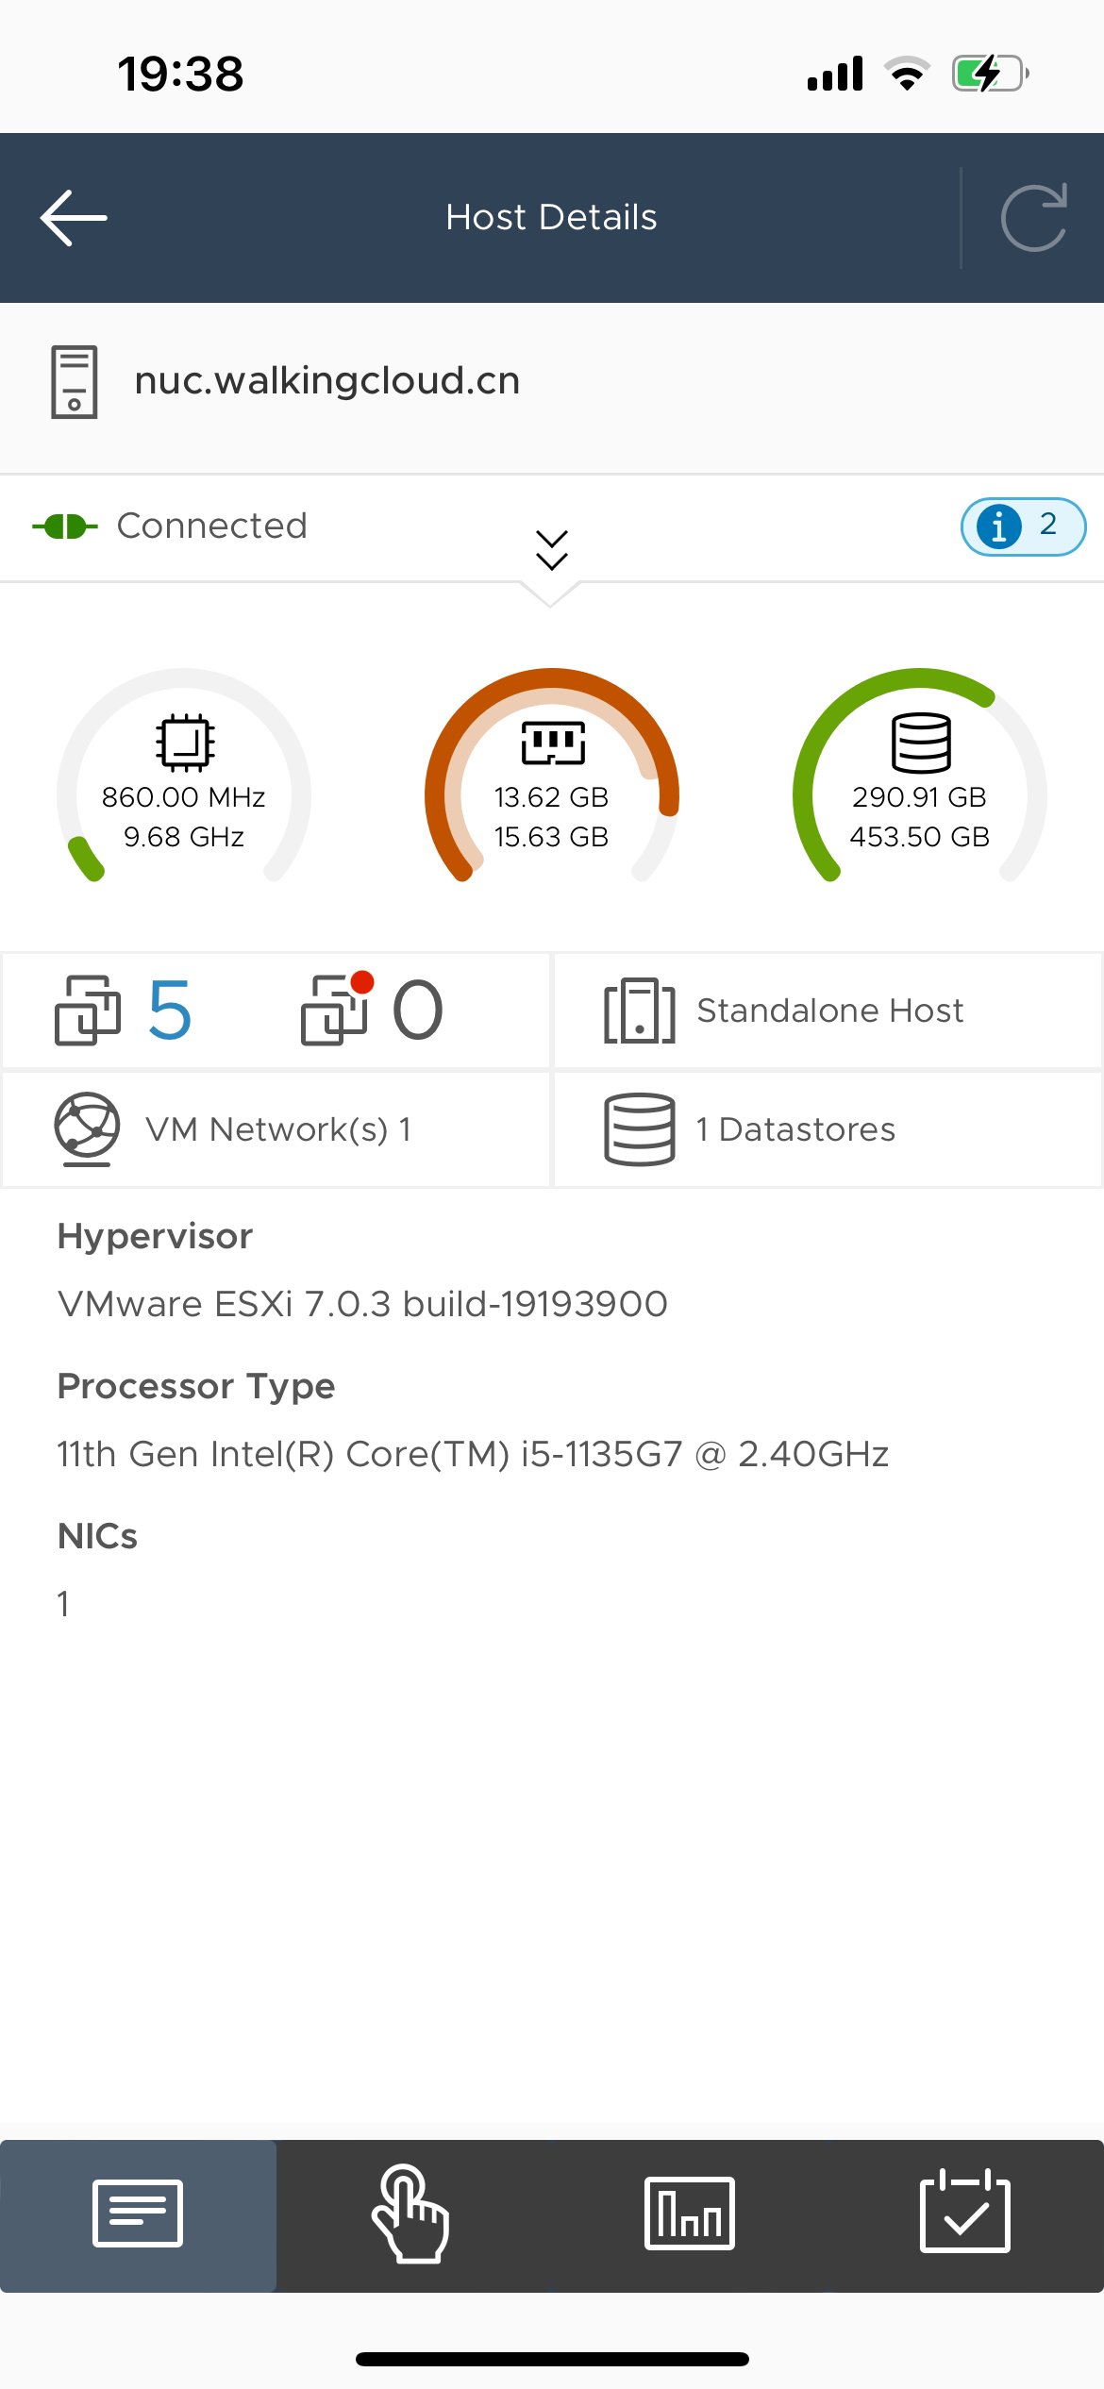Switch to the summary details tab
1104x2389 pixels.
pyautogui.click(x=138, y=2214)
